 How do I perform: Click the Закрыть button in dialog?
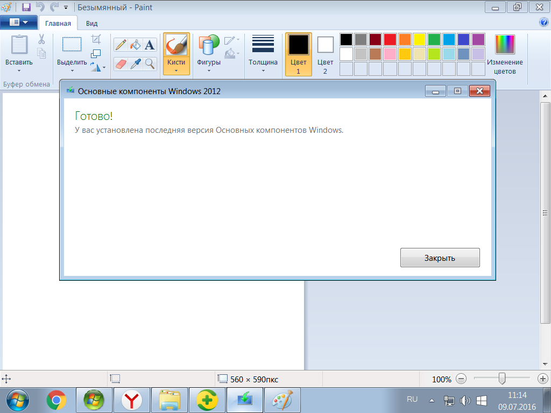point(440,258)
